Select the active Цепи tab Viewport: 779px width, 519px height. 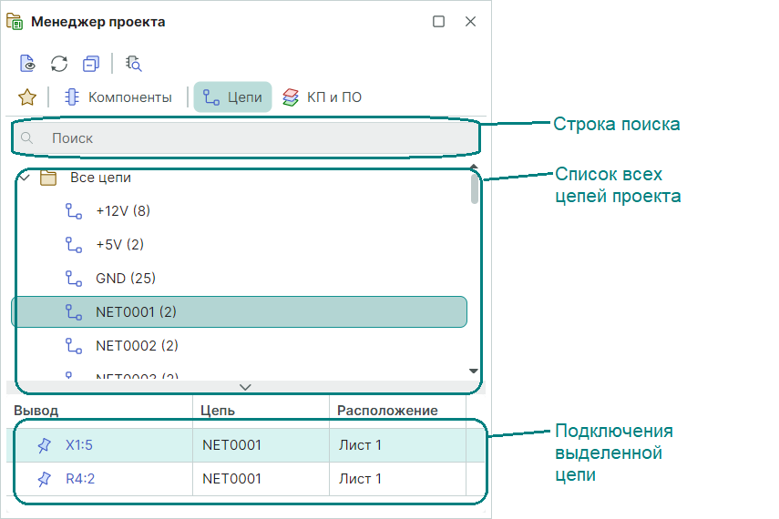click(232, 97)
